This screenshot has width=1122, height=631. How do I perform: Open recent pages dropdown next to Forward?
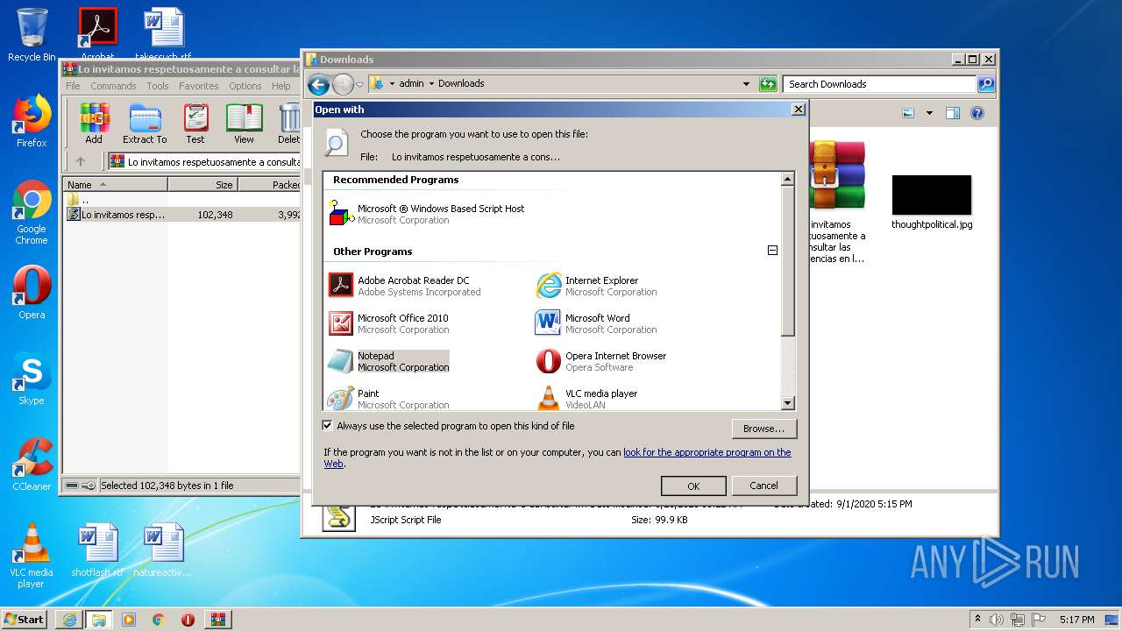pyautogui.click(x=359, y=85)
